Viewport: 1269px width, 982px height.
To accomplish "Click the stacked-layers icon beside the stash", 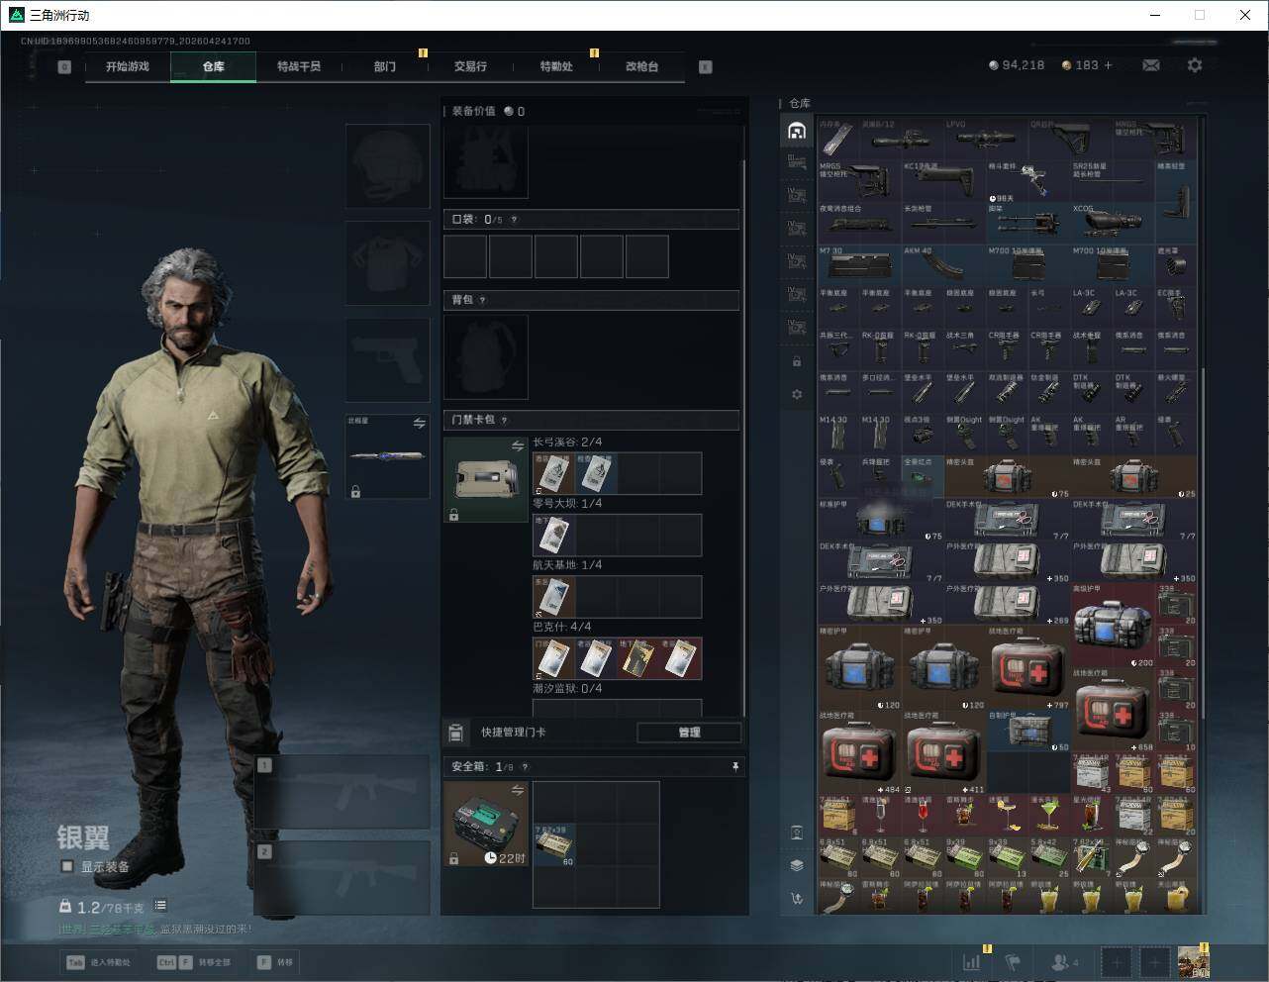I will (x=797, y=864).
